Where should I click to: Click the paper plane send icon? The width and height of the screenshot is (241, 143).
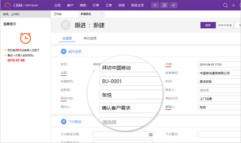174,5
